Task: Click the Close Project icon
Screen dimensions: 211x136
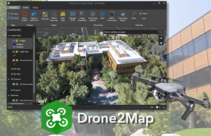Action: (24, 14)
